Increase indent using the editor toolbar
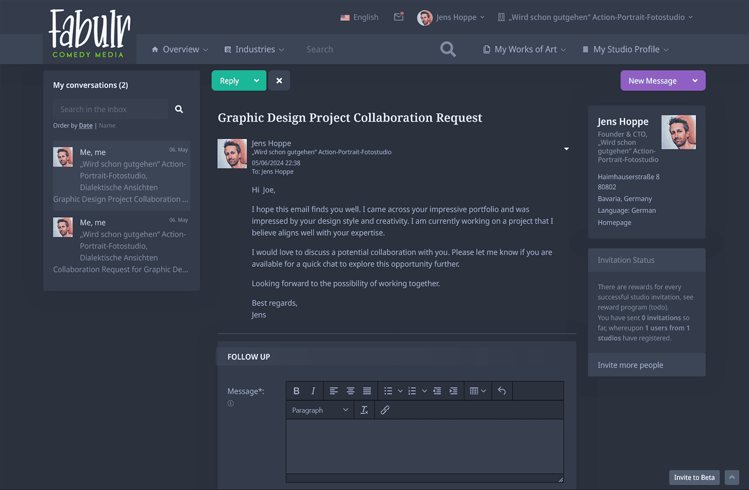The width and height of the screenshot is (749, 490). [453, 391]
